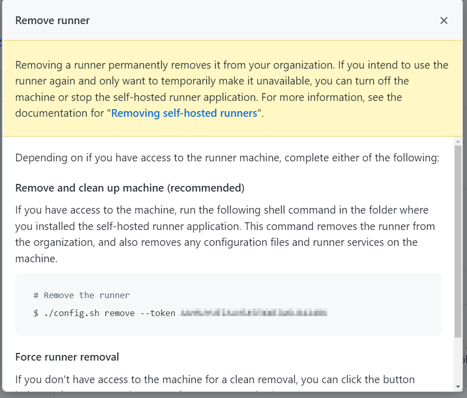Click the warning text starting "Removing a runner permanently"
This screenshot has height=398, width=467.
point(231,81)
